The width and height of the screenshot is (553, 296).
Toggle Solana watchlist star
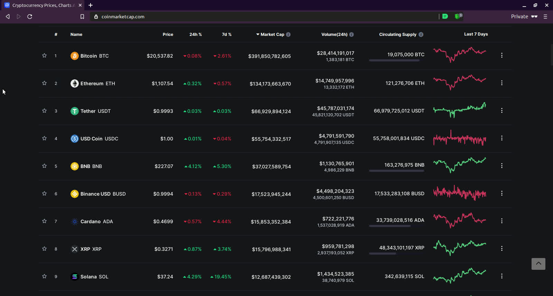44,276
